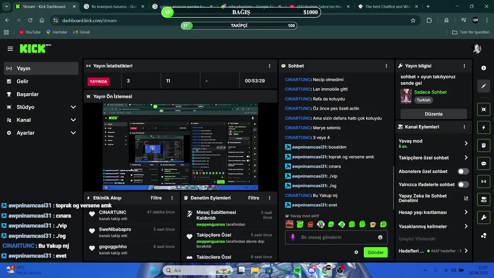Image resolution: width=494 pixels, height=278 pixels.
Task: Bookmark this page with the star icon
Action: [413, 20]
